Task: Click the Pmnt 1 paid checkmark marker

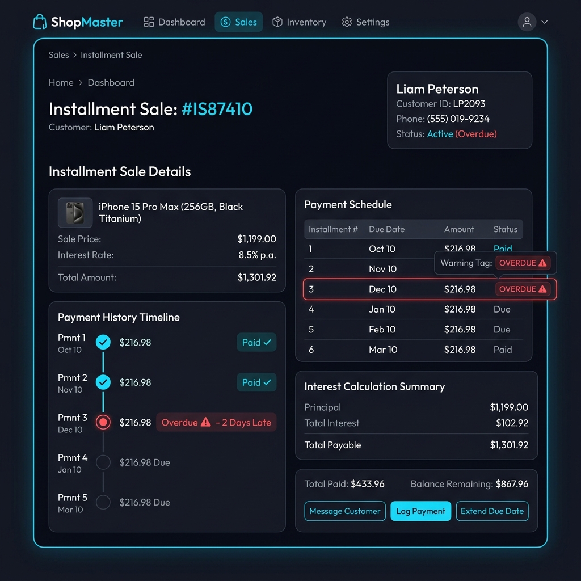Action: pyautogui.click(x=103, y=342)
